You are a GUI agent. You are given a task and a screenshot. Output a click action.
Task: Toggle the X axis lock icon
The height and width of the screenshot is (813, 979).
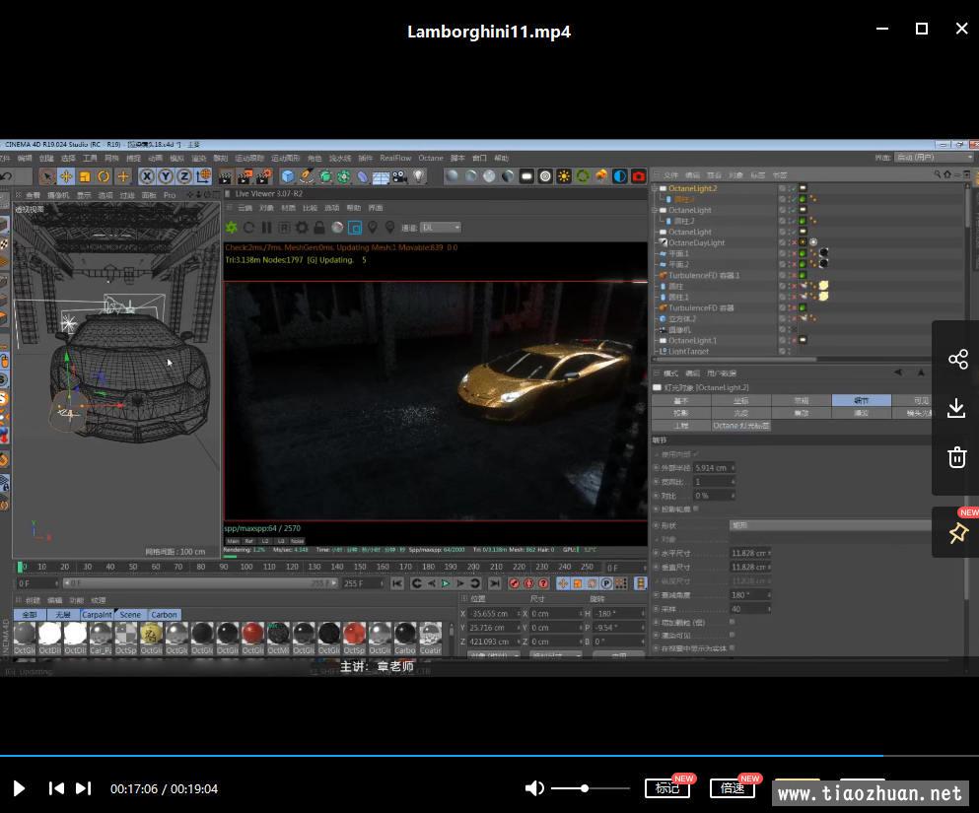click(147, 176)
